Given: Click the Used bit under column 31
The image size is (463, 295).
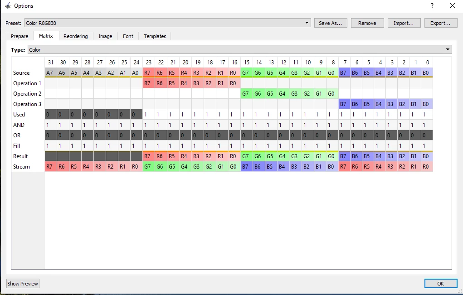Looking at the screenshot, I should tap(51, 115).
